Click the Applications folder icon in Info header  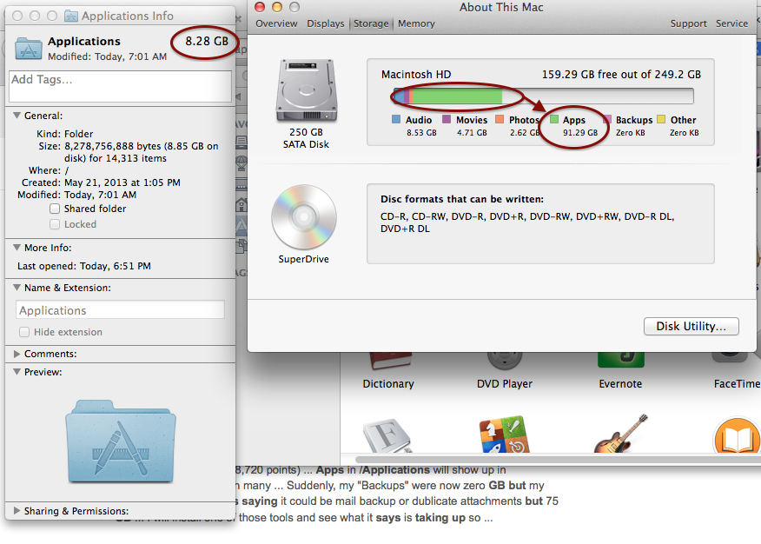pyautogui.click(x=28, y=49)
